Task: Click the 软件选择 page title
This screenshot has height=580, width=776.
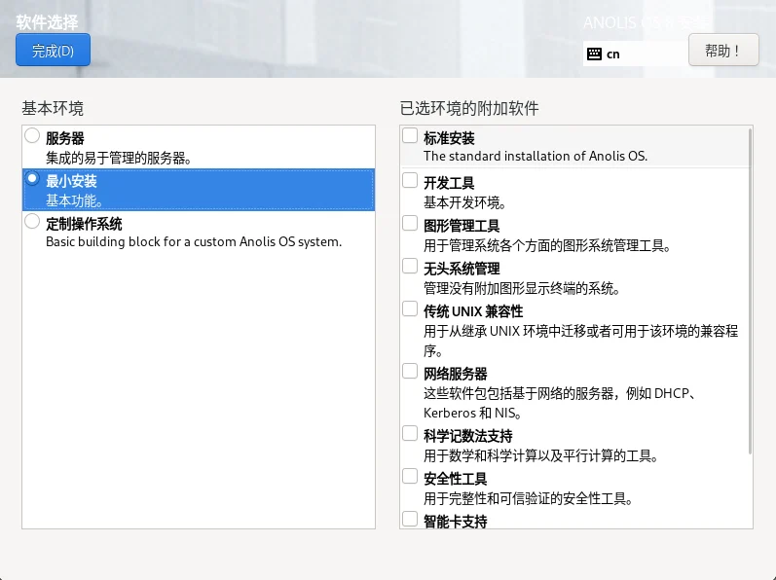Action: click(x=47, y=22)
